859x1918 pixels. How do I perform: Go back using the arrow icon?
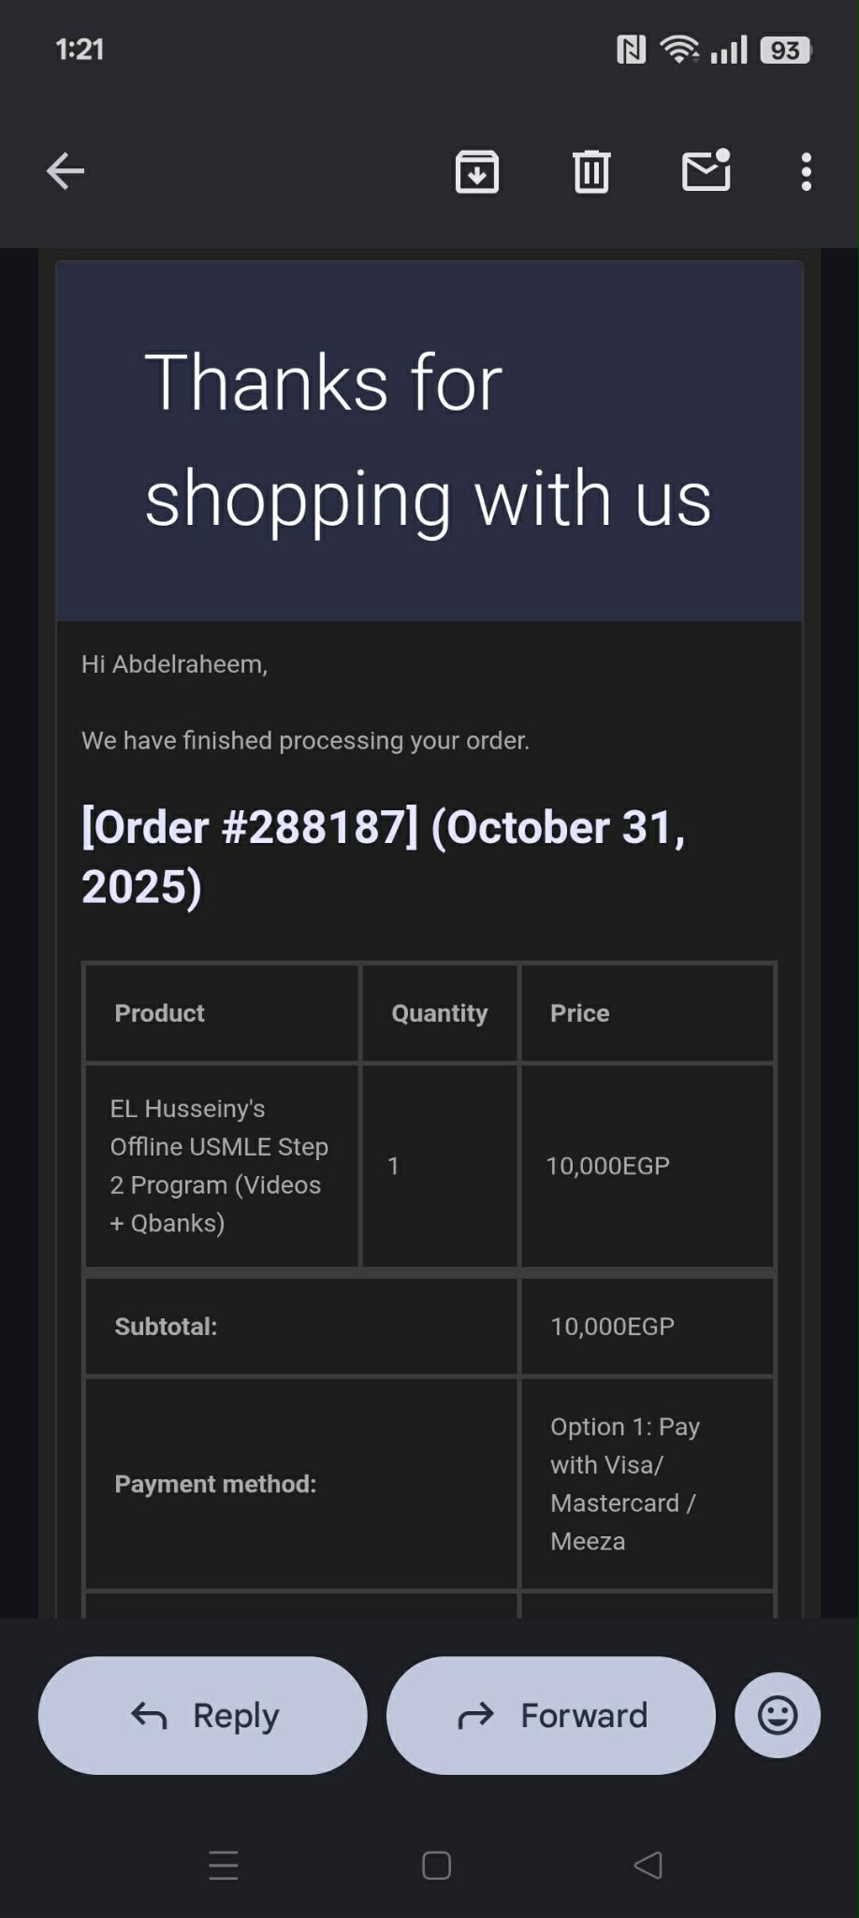point(66,171)
